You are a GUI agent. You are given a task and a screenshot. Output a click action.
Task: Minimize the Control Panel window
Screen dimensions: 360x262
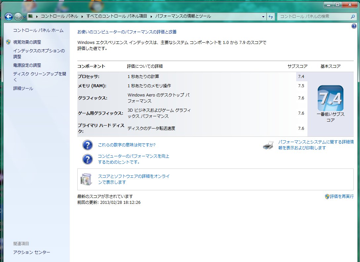329,5
